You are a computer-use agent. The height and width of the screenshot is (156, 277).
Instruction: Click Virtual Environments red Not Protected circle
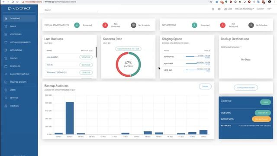(x=105, y=25)
